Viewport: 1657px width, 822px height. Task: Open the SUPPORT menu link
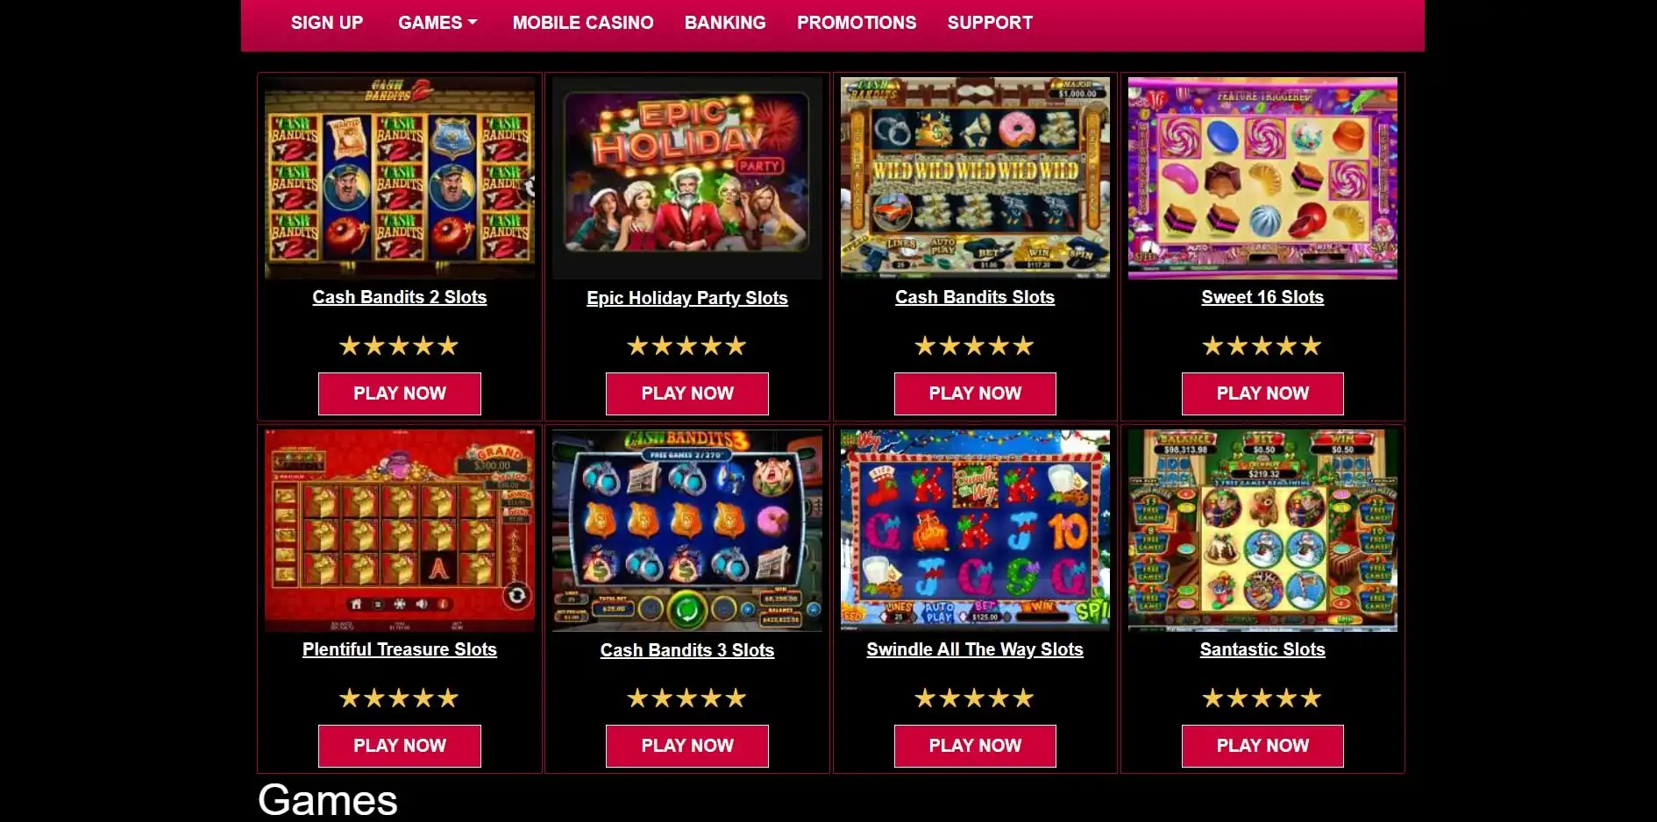click(x=990, y=23)
